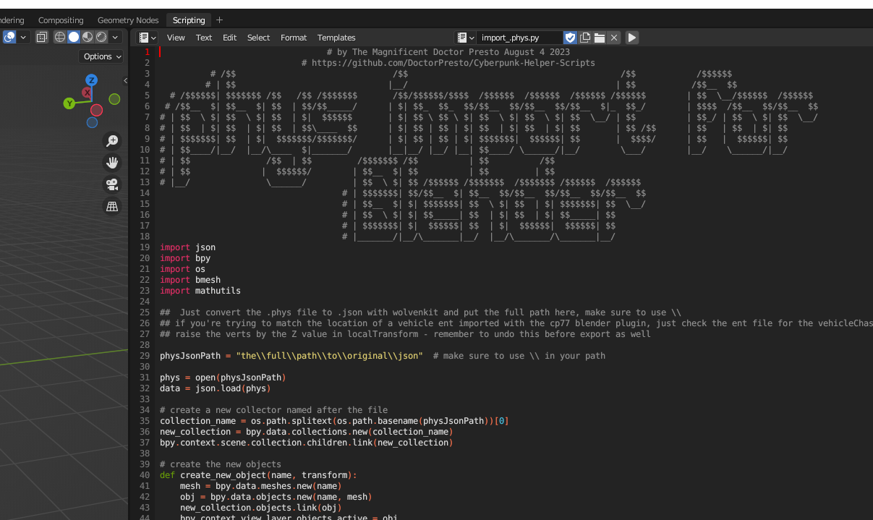Switch to material preview shading
This screenshot has width=873, height=520.
click(88, 37)
